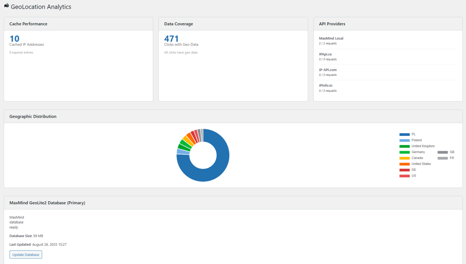The height and width of the screenshot is (264, 466).
Task: Click the 10 cached IP addresses number
Action: pos(15,39)
